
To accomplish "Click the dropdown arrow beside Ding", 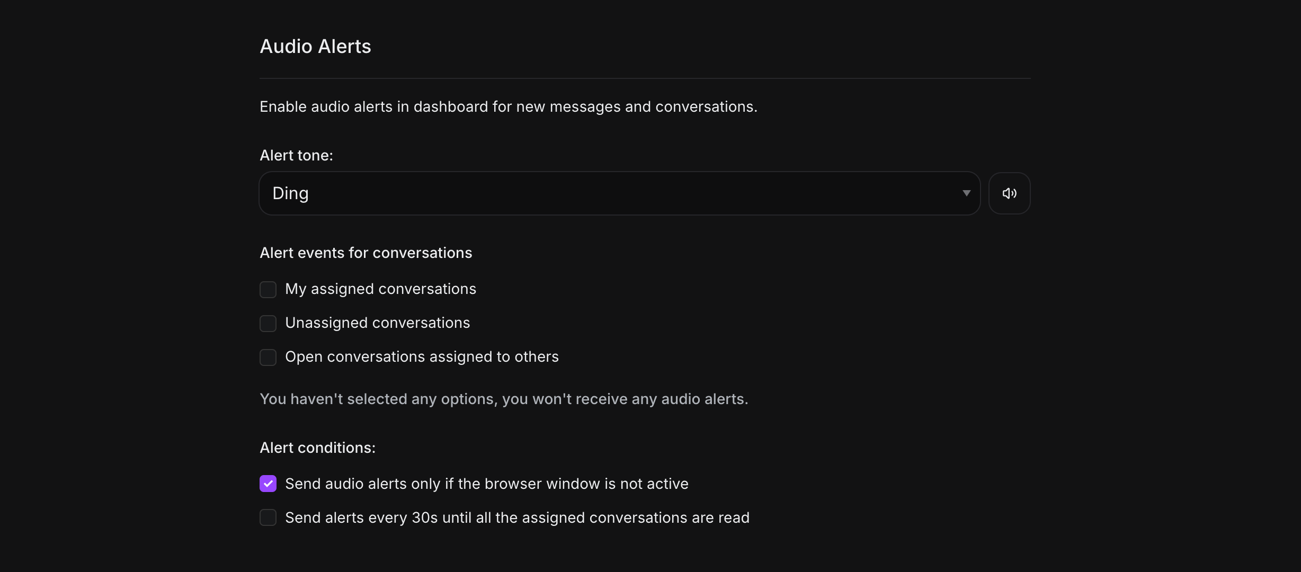I will click(966, 193).
